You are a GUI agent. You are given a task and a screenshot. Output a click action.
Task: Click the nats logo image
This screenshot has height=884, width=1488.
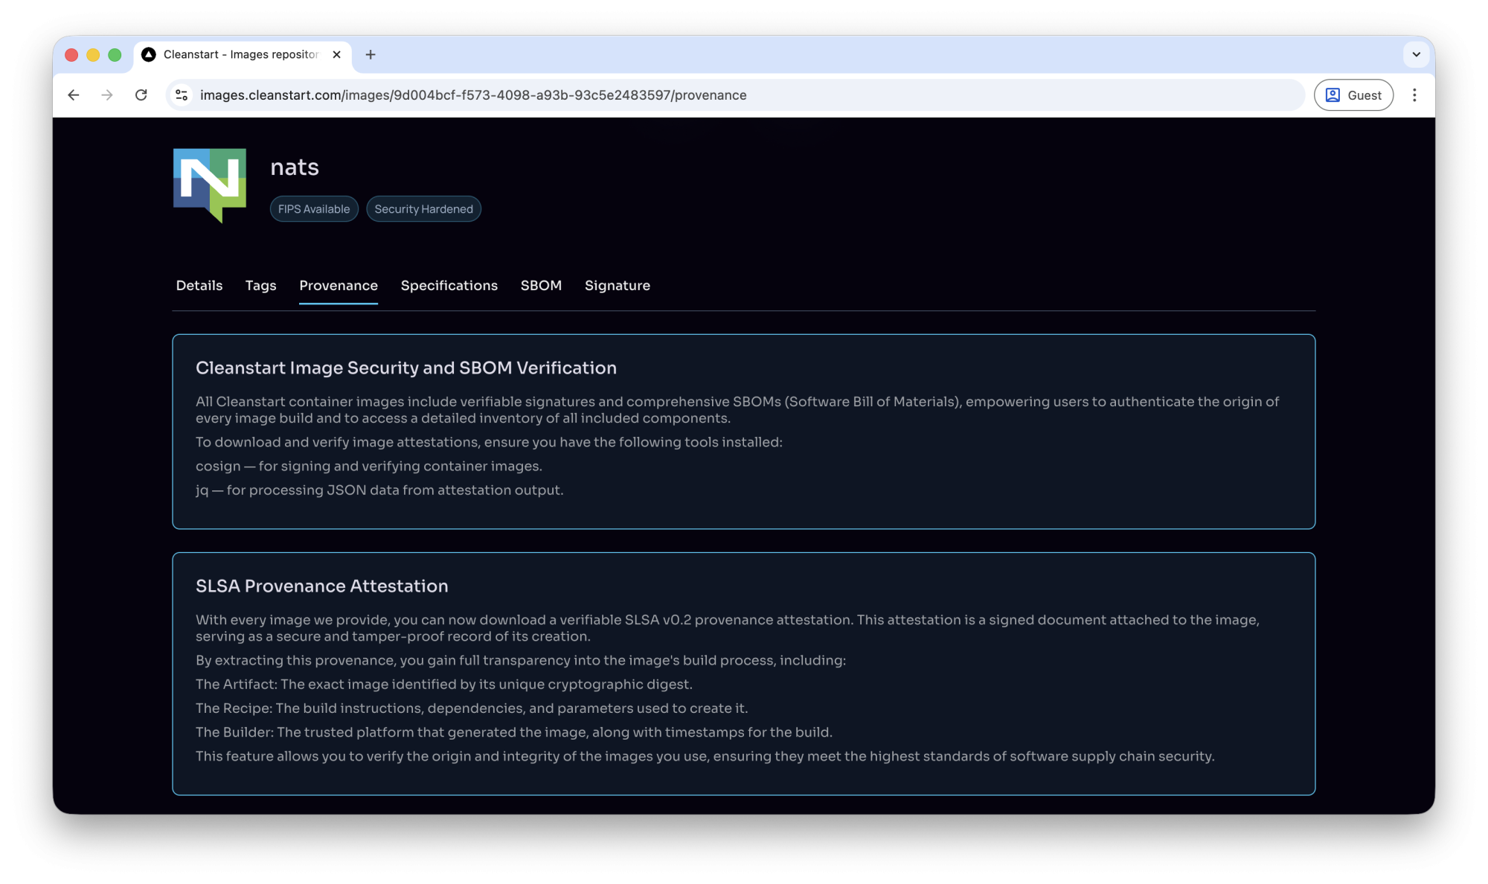[210, 185]
